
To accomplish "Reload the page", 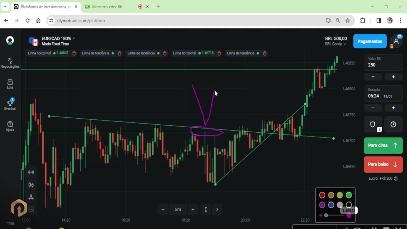I will (x=28, y=21).
